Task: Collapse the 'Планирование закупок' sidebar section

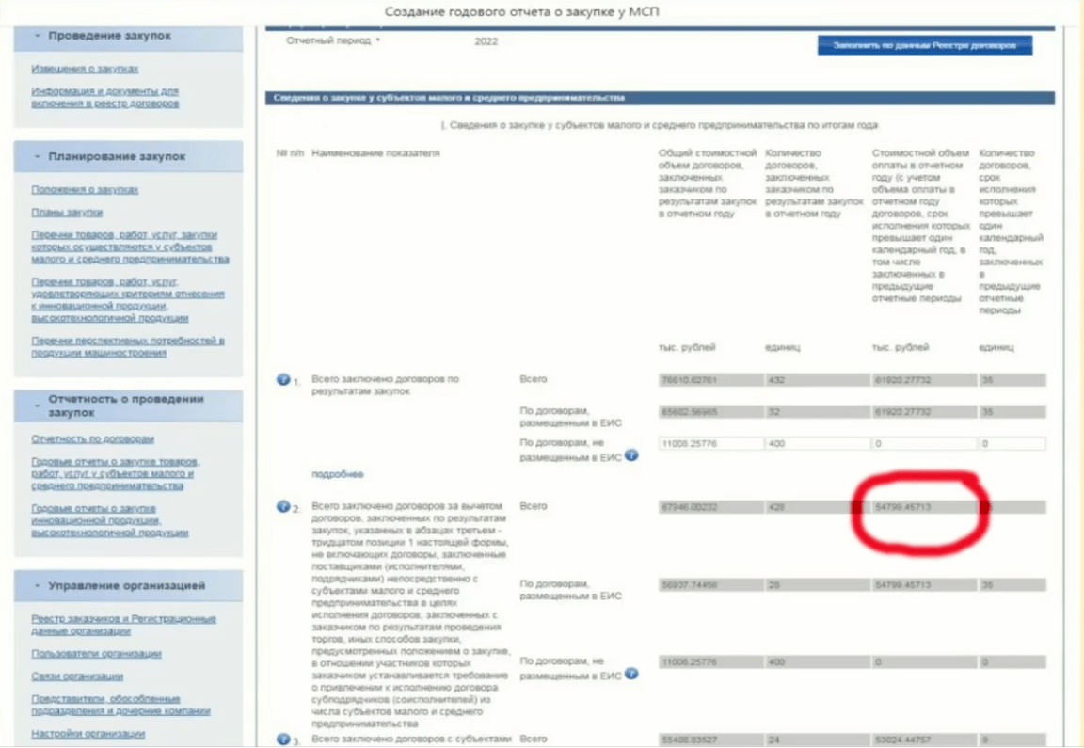Action: pos(37,157)
